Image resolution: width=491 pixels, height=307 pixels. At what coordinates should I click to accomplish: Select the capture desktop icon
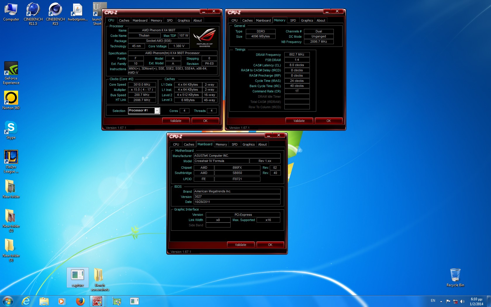(x=78, y=278)
